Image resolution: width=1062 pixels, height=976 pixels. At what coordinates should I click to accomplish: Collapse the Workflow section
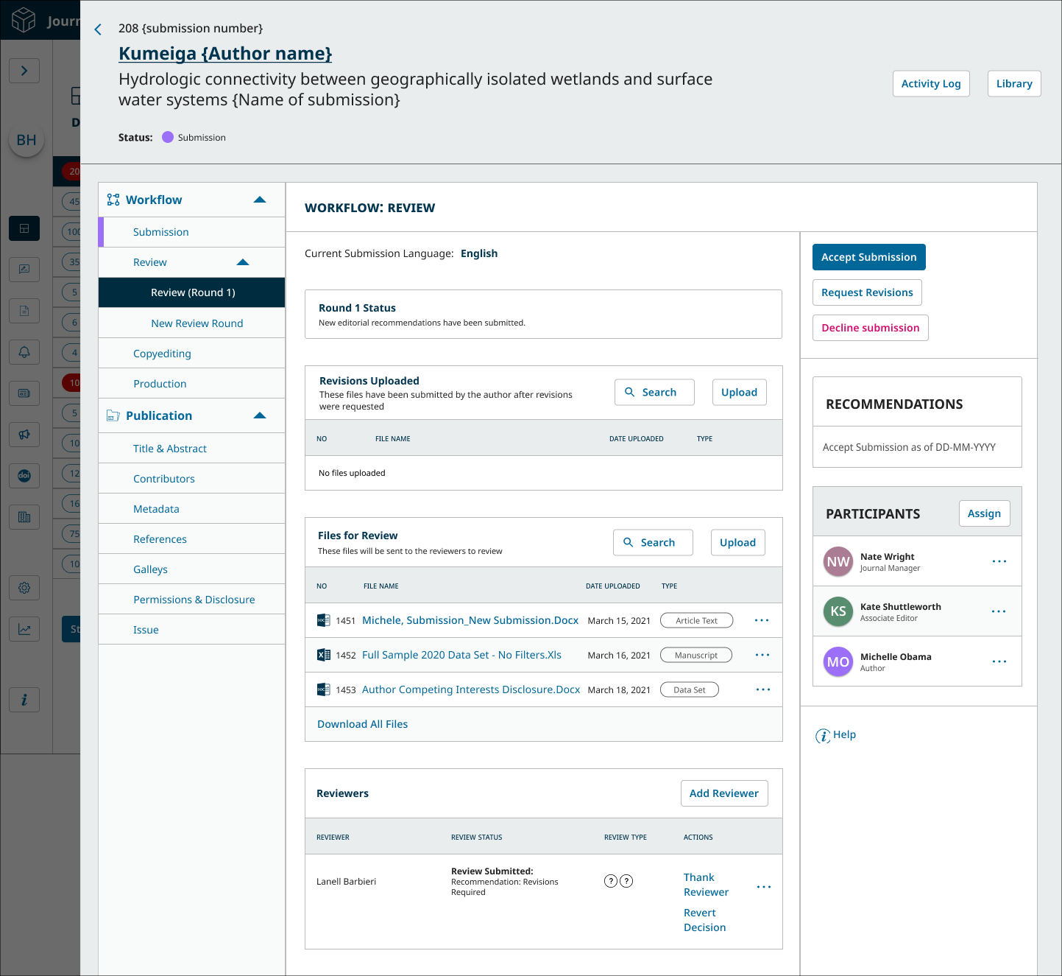click(x=259, y=200)
